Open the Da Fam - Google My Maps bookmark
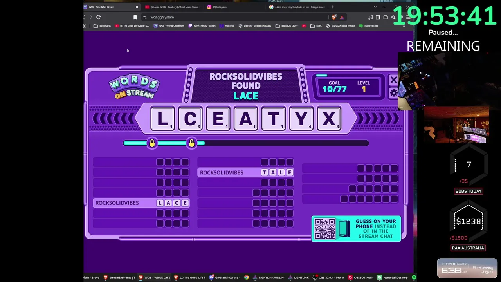The image size is (501, 282). click(255, 26)
